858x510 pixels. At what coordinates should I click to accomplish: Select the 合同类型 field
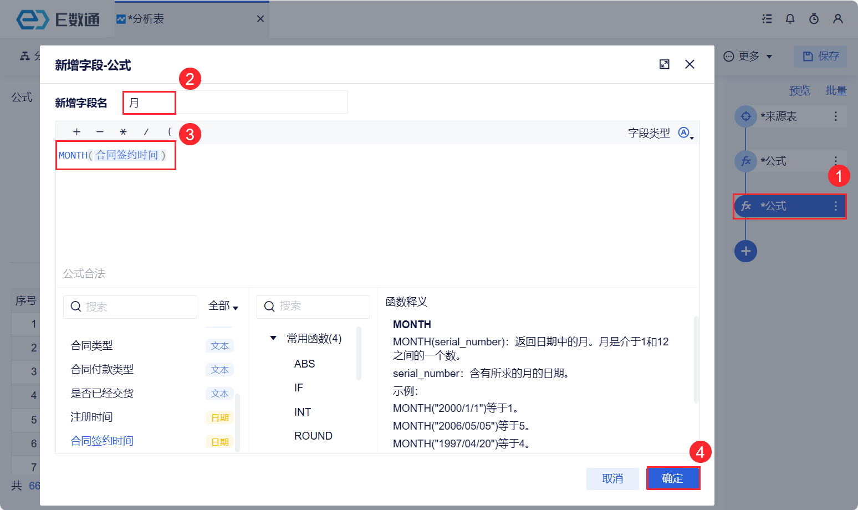[x=91, y=346]
